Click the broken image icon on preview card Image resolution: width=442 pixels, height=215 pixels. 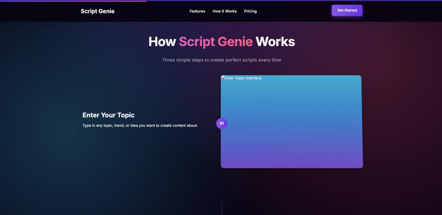click(223, 78)
